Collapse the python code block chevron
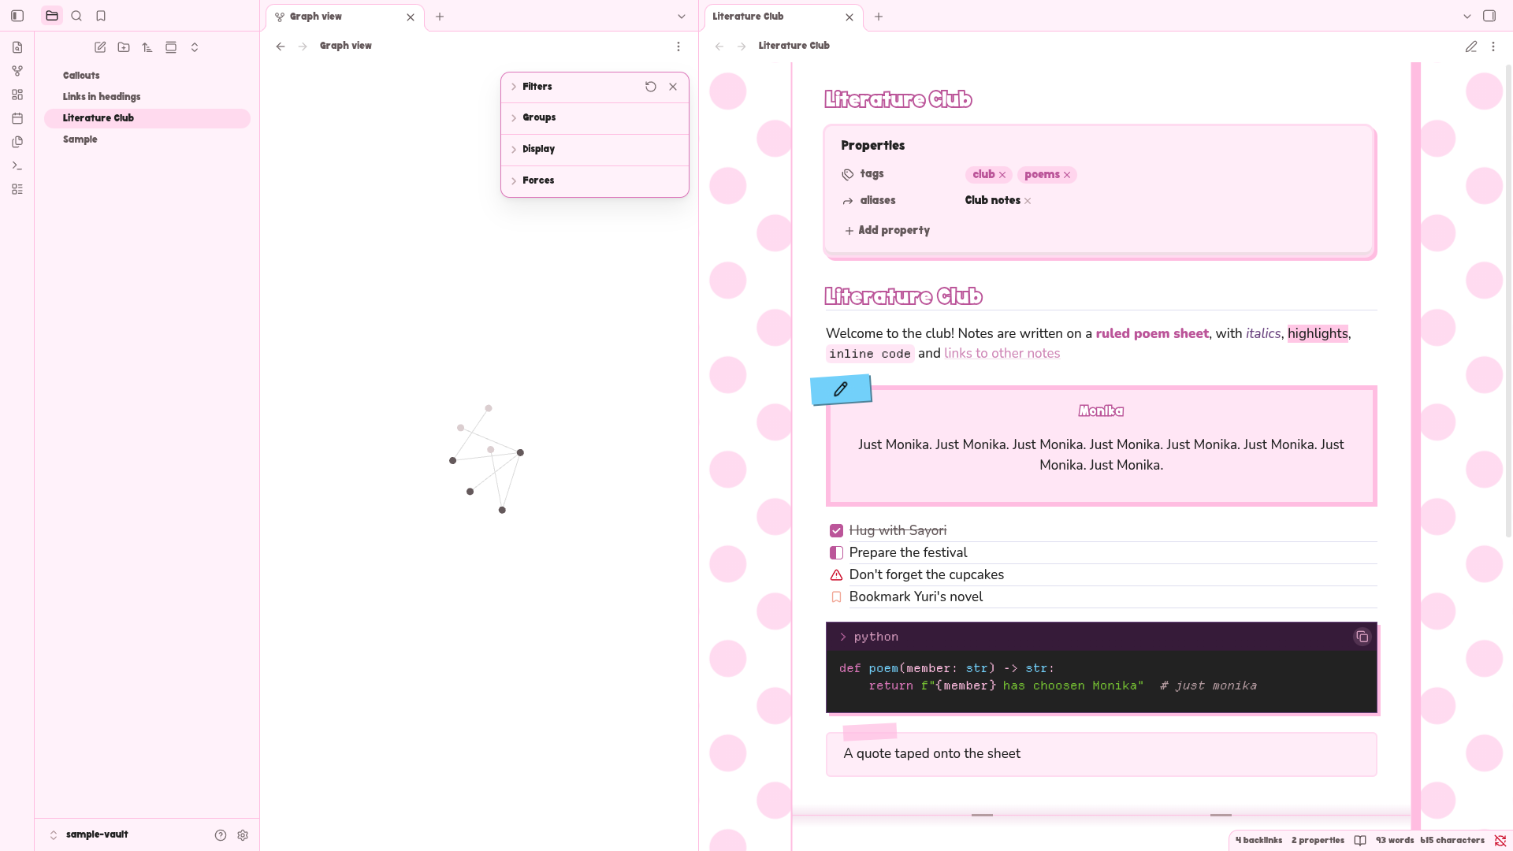The width and height of the screenshot is (1513, 851). pos(842,637)
